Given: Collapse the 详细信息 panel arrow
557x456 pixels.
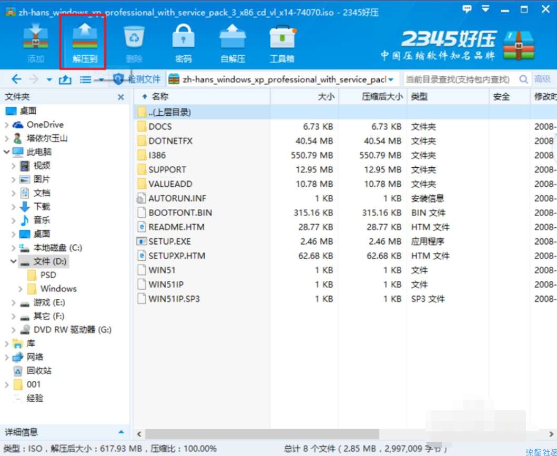Looking at the screenshot, I should pyautogui.click(x=121, y=432).
